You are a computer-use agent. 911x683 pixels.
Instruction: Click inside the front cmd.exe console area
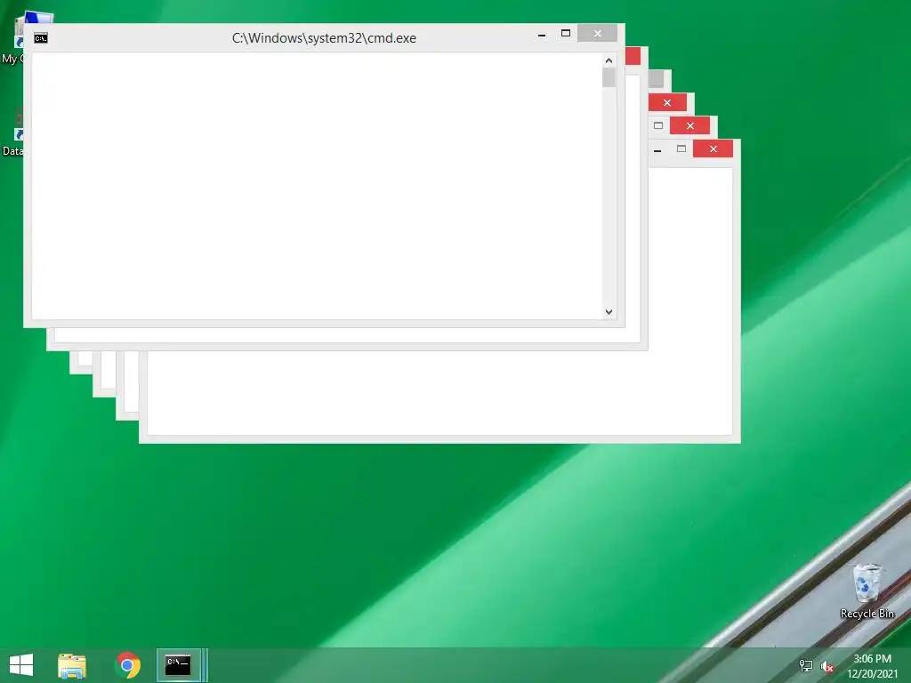point(317,186)
